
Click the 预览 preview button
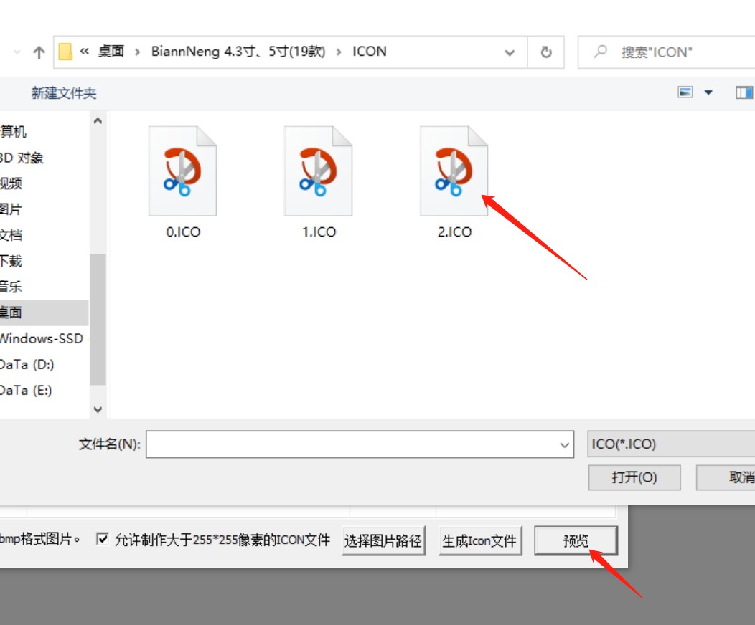[x=576, y=541]
